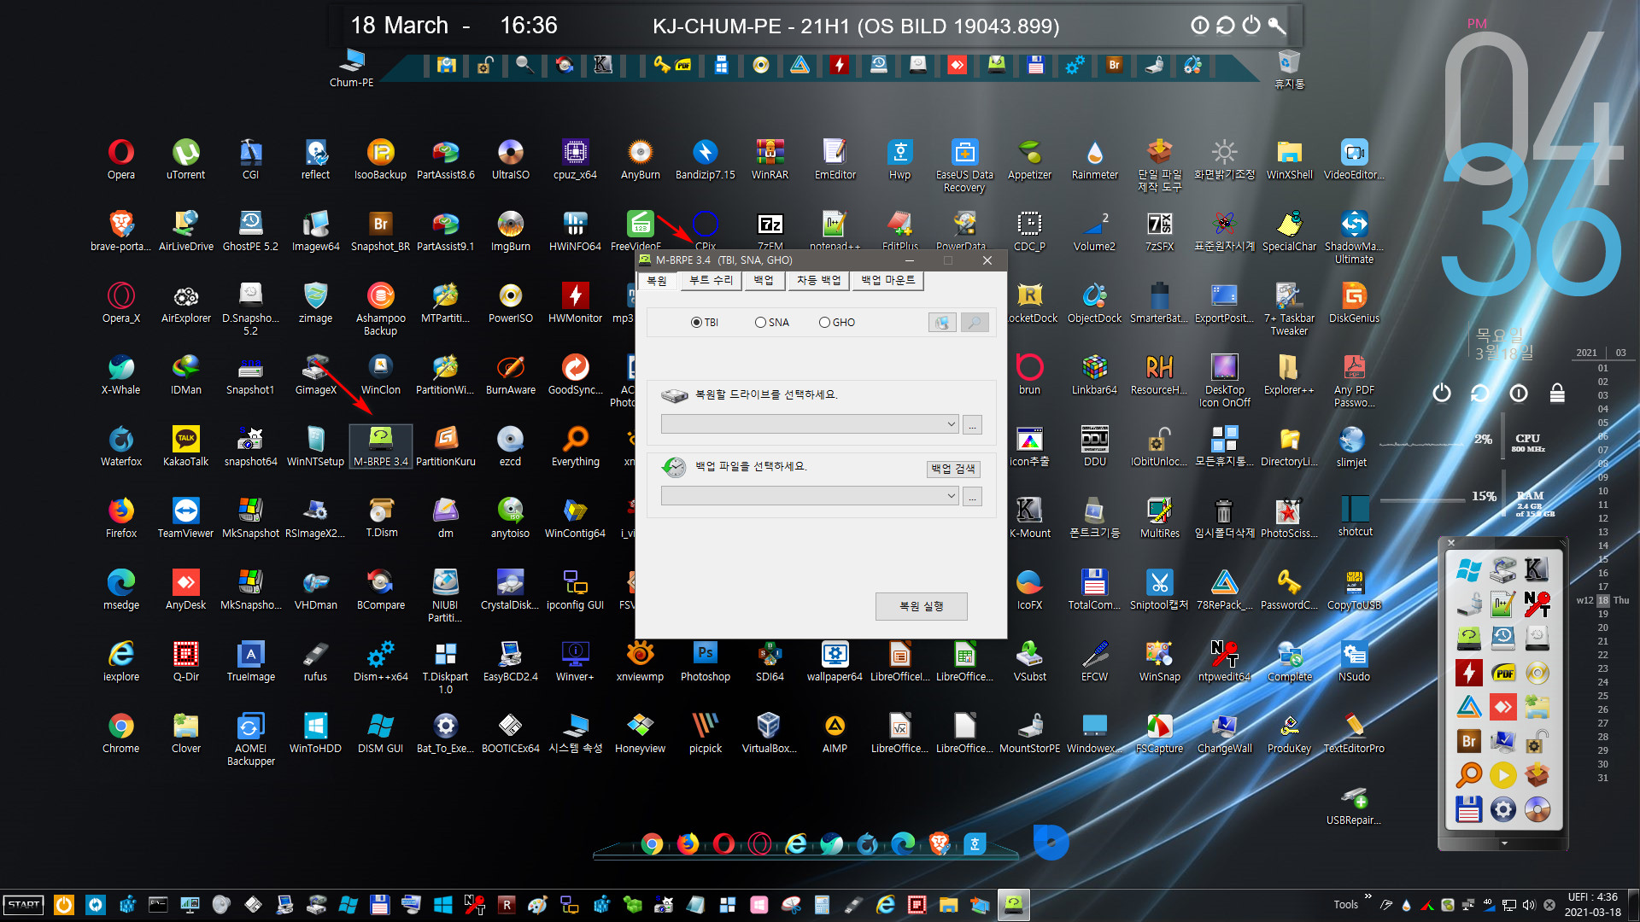1640x922 pixels.
Task: Click the floppy disk icon in the side launcher
Action: tap(1469, 809)
